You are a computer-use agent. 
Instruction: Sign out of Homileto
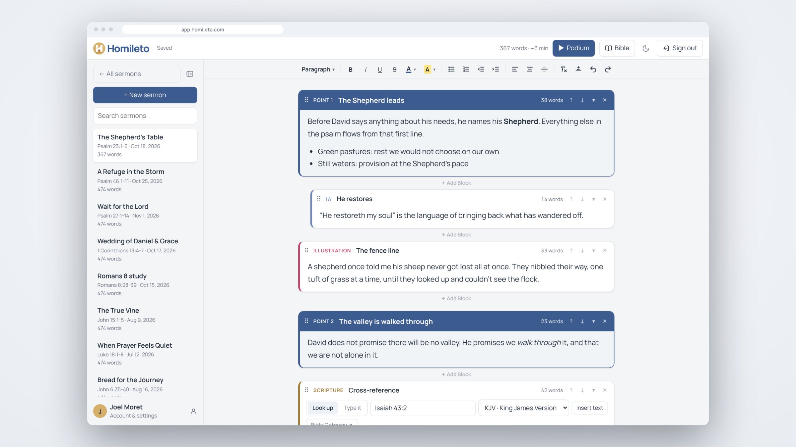(680, 48)
